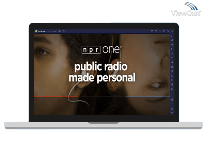205x141 pixels.
Task: Open the play-box media icon in side toolbar
Action: [172, 49]
